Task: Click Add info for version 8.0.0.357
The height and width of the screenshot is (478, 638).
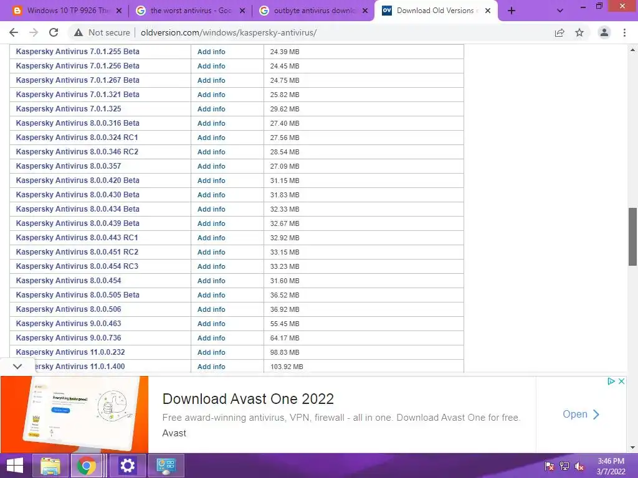Action: coord(211,166)
